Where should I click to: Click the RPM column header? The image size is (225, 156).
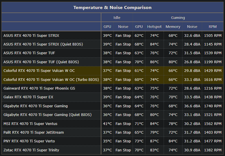pos(213,27)
